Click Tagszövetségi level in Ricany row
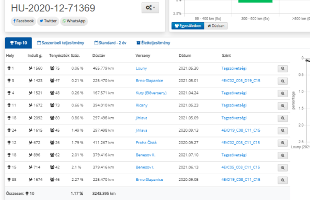 [234, 105]
